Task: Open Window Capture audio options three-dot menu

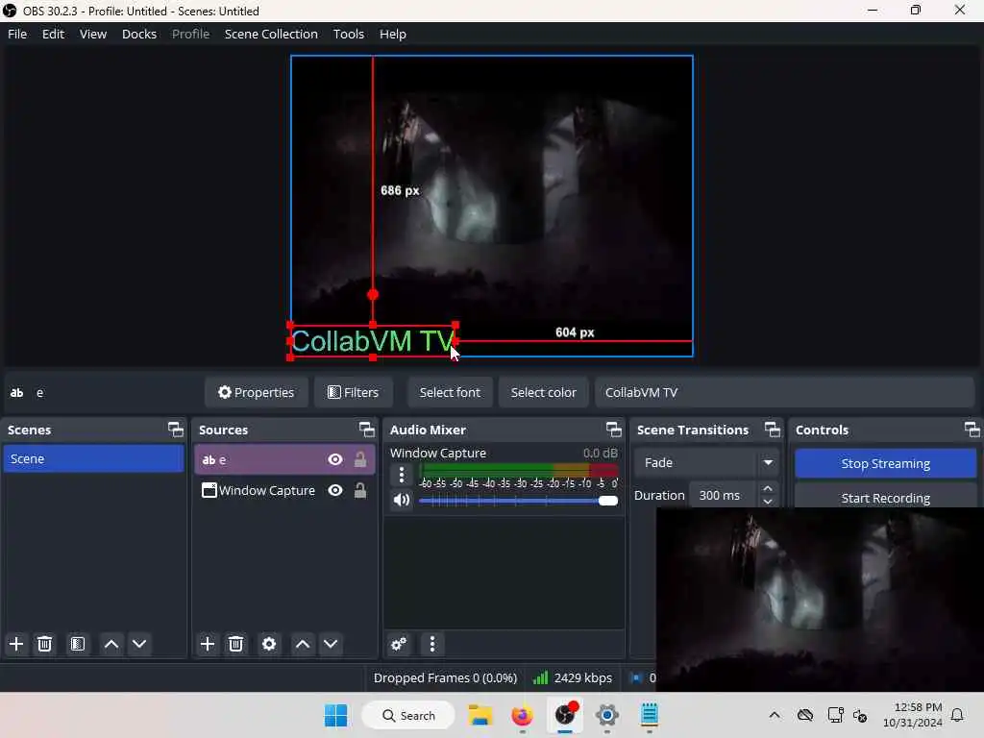Action: 402,475
